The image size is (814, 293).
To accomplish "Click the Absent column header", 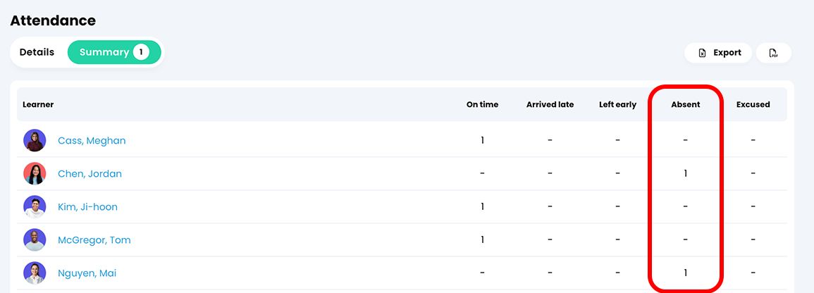I will point(685,104).
